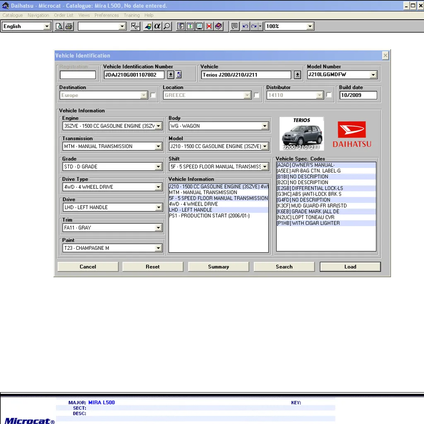Open the Views menu
Viewport: 424px width, 424px height.
pos(84,15)
